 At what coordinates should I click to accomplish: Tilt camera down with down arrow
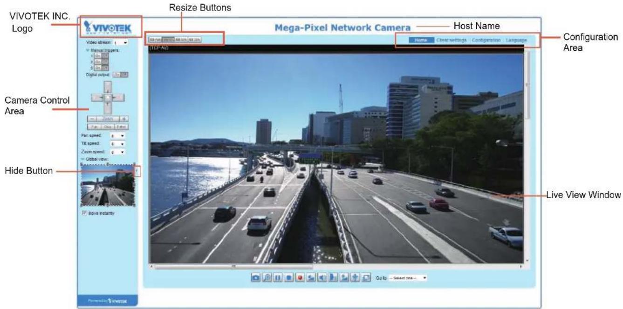tap(107, 108)
